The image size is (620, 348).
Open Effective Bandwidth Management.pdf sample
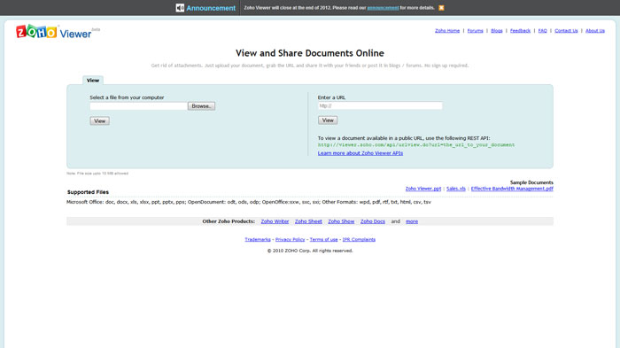click(x=512, y=189)
